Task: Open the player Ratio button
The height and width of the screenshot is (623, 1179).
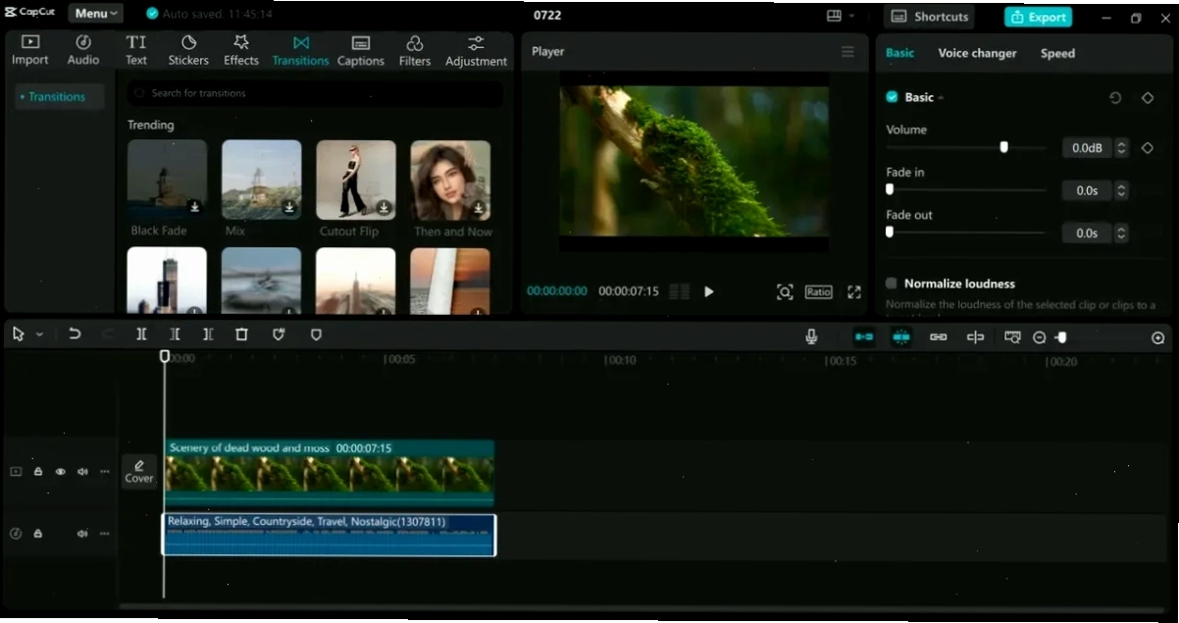Action: point(818,291)
